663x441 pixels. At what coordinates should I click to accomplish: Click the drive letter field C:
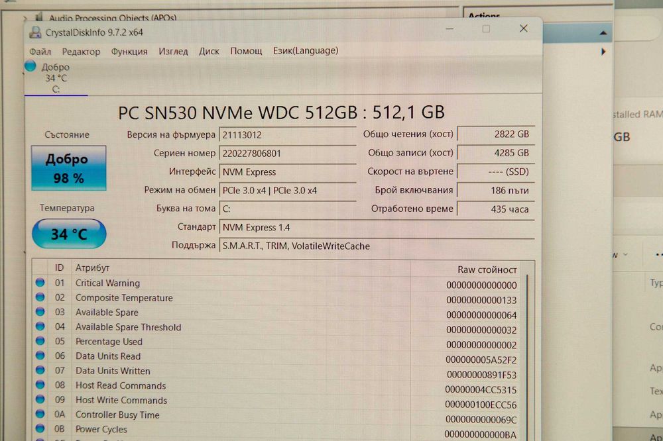point(288,209)
